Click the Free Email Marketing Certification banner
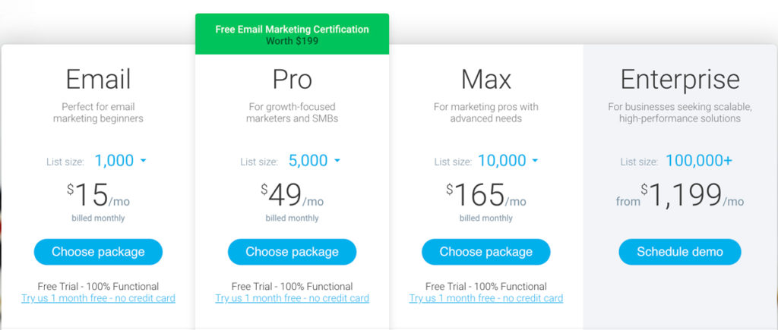The width and height of the screenshot is (778, 330). [x=293, y=34]
